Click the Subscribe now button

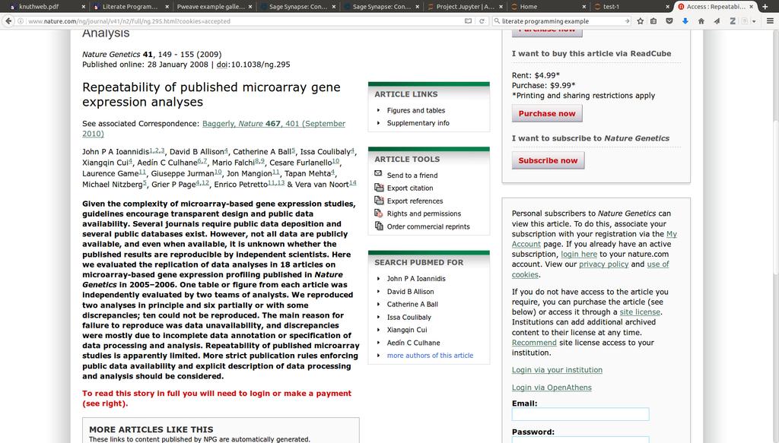point(548,161)
